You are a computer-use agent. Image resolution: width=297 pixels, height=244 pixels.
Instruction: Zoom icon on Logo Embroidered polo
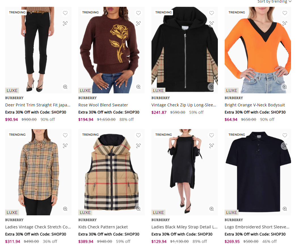[x=285, y=209]
